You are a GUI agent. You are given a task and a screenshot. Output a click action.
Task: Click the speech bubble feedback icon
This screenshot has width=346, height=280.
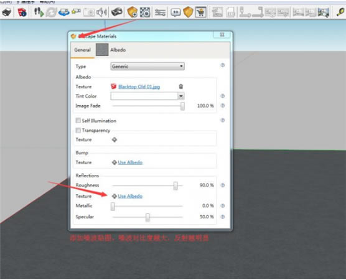[175, 12]
